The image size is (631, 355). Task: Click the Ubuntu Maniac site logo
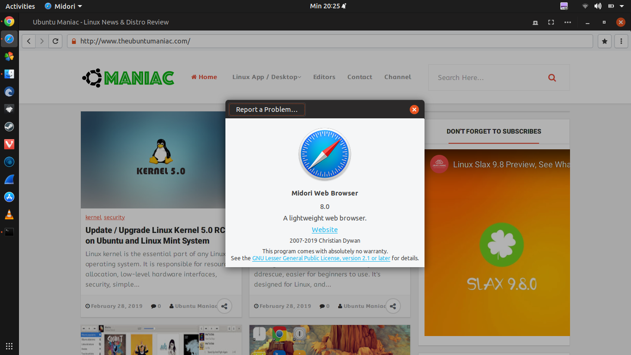128,78
